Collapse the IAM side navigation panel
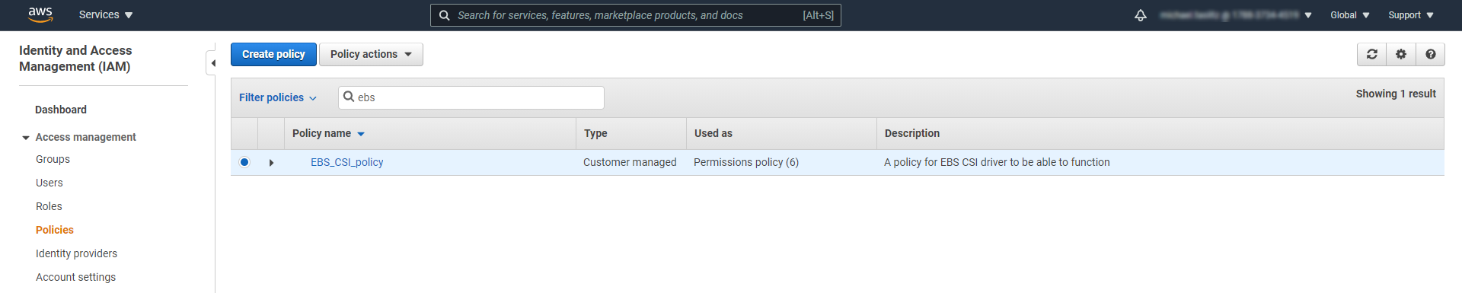Screen dimensions: 1462x293 (212, 63)
